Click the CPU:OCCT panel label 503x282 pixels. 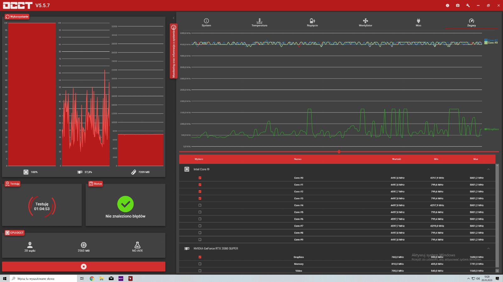14,233
